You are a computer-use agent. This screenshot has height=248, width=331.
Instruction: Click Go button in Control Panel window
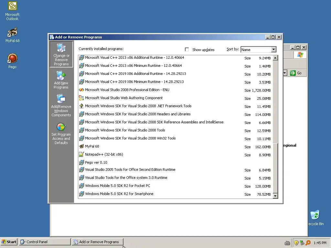(296, 73)
